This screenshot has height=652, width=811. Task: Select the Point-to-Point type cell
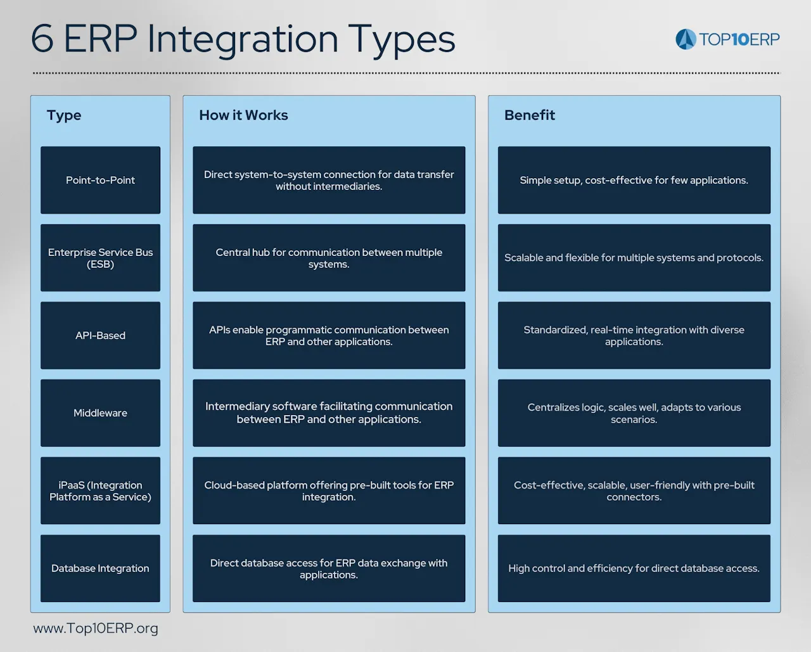pos(100,180)
